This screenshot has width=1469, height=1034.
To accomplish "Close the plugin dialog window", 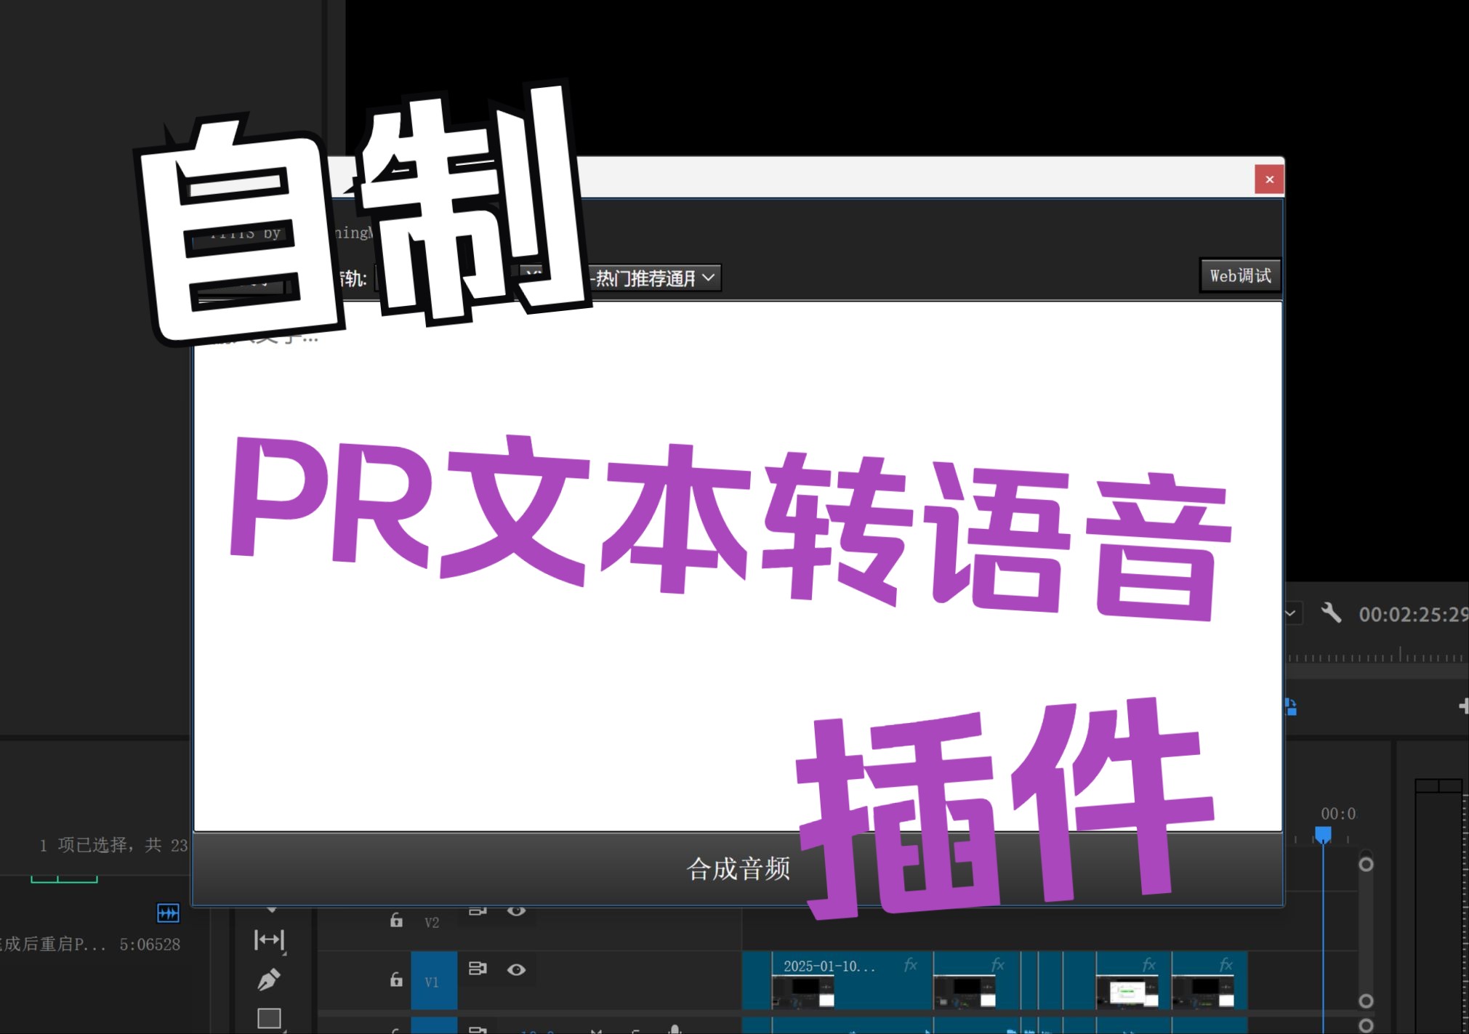I will (1269, 179).
